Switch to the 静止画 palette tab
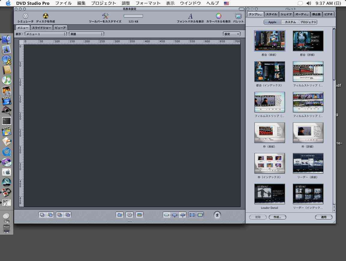346x261 pixels. (x=316, y=14)
